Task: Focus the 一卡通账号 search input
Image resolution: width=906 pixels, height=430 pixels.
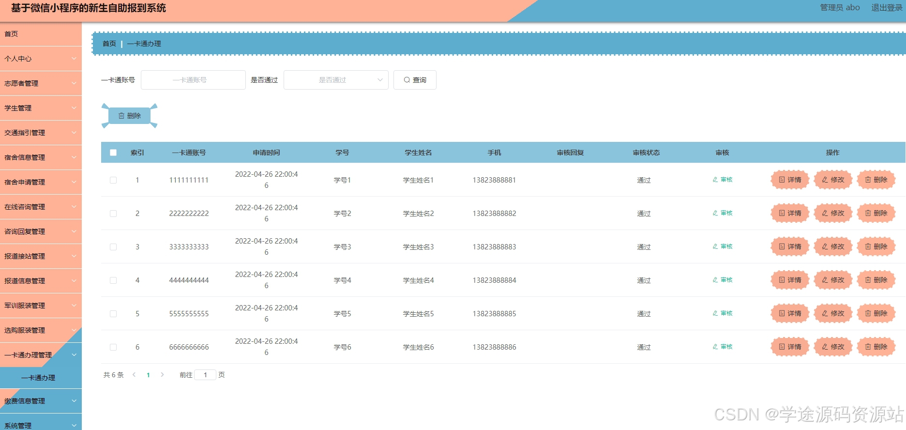Action: (x=193, y=80)
